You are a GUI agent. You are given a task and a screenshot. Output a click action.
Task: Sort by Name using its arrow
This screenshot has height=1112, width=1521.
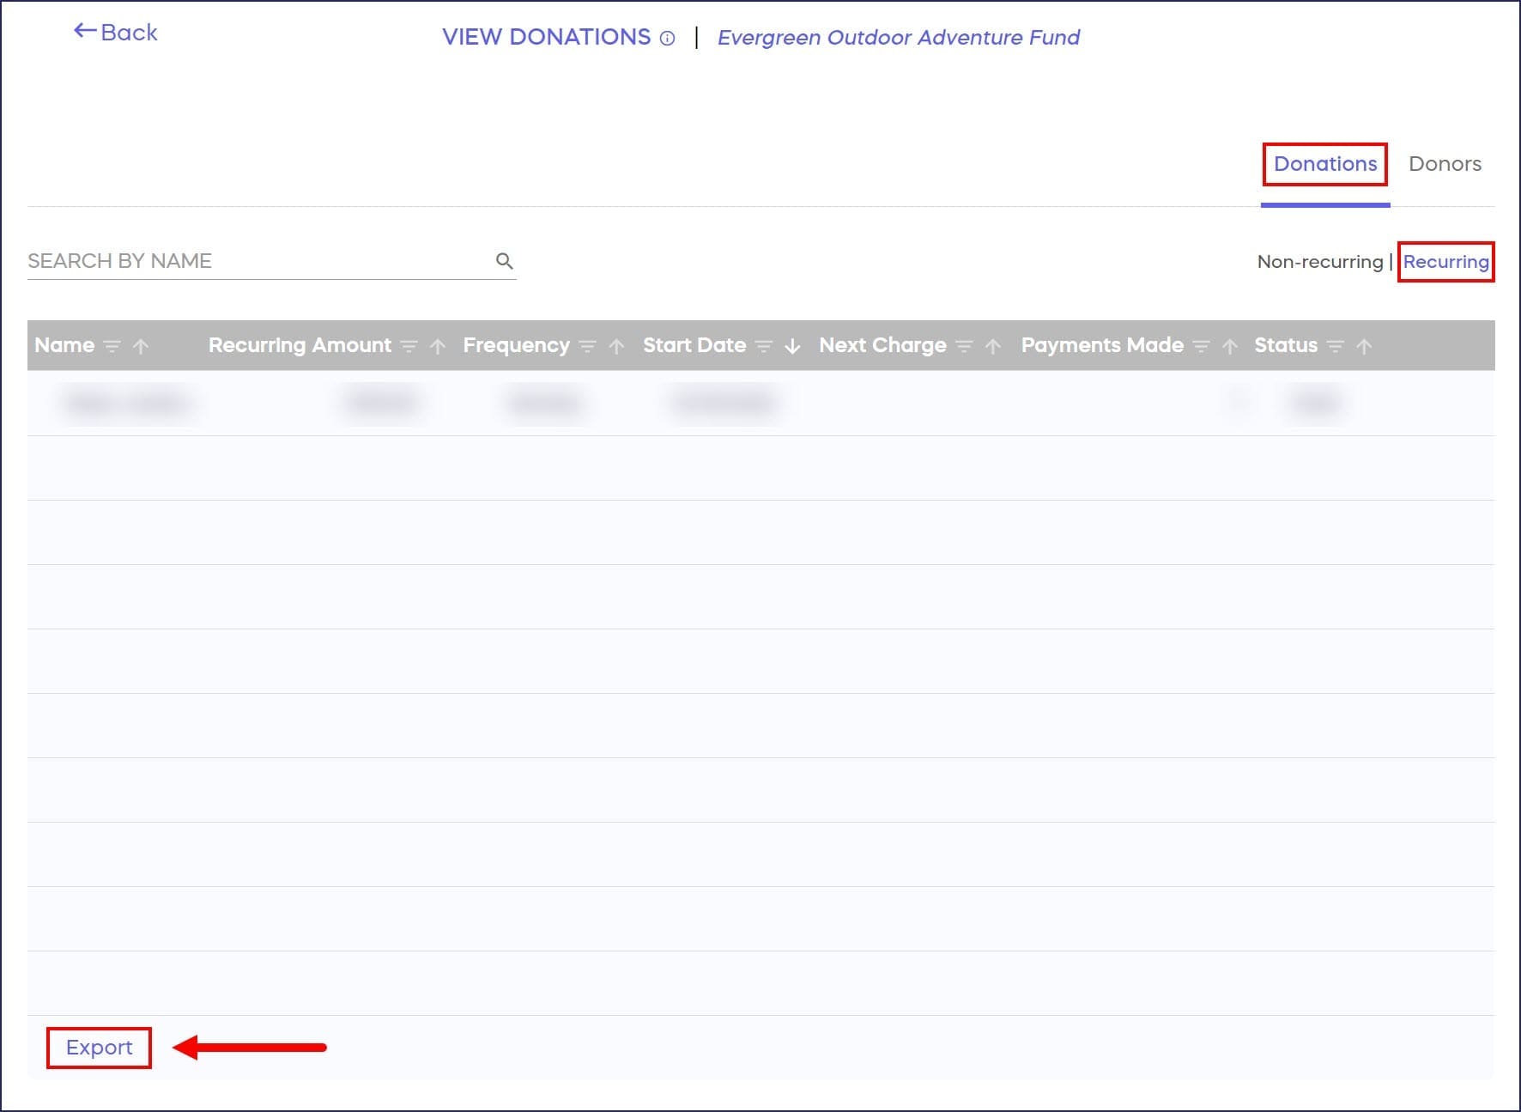(141, 346)
